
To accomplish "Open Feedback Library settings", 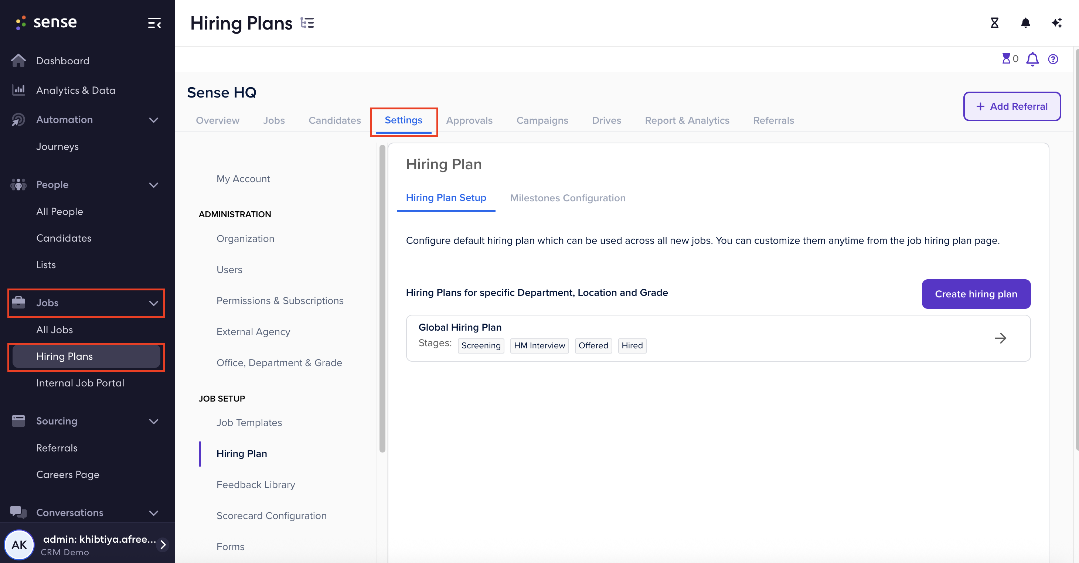I will coord(255,485).
